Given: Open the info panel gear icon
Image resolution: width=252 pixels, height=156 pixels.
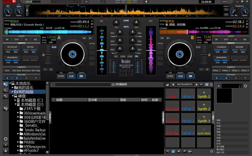Looking at the screenshot, I should pyautogui.click(x=245, y=86).
